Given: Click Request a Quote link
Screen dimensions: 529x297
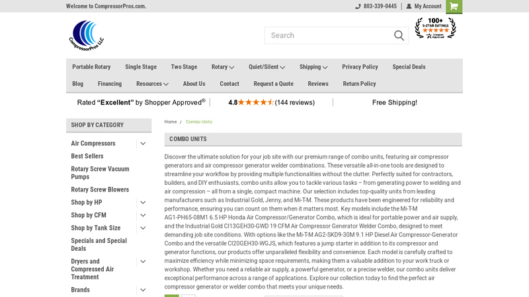Looking at the screenshot, I should (273, 84).
